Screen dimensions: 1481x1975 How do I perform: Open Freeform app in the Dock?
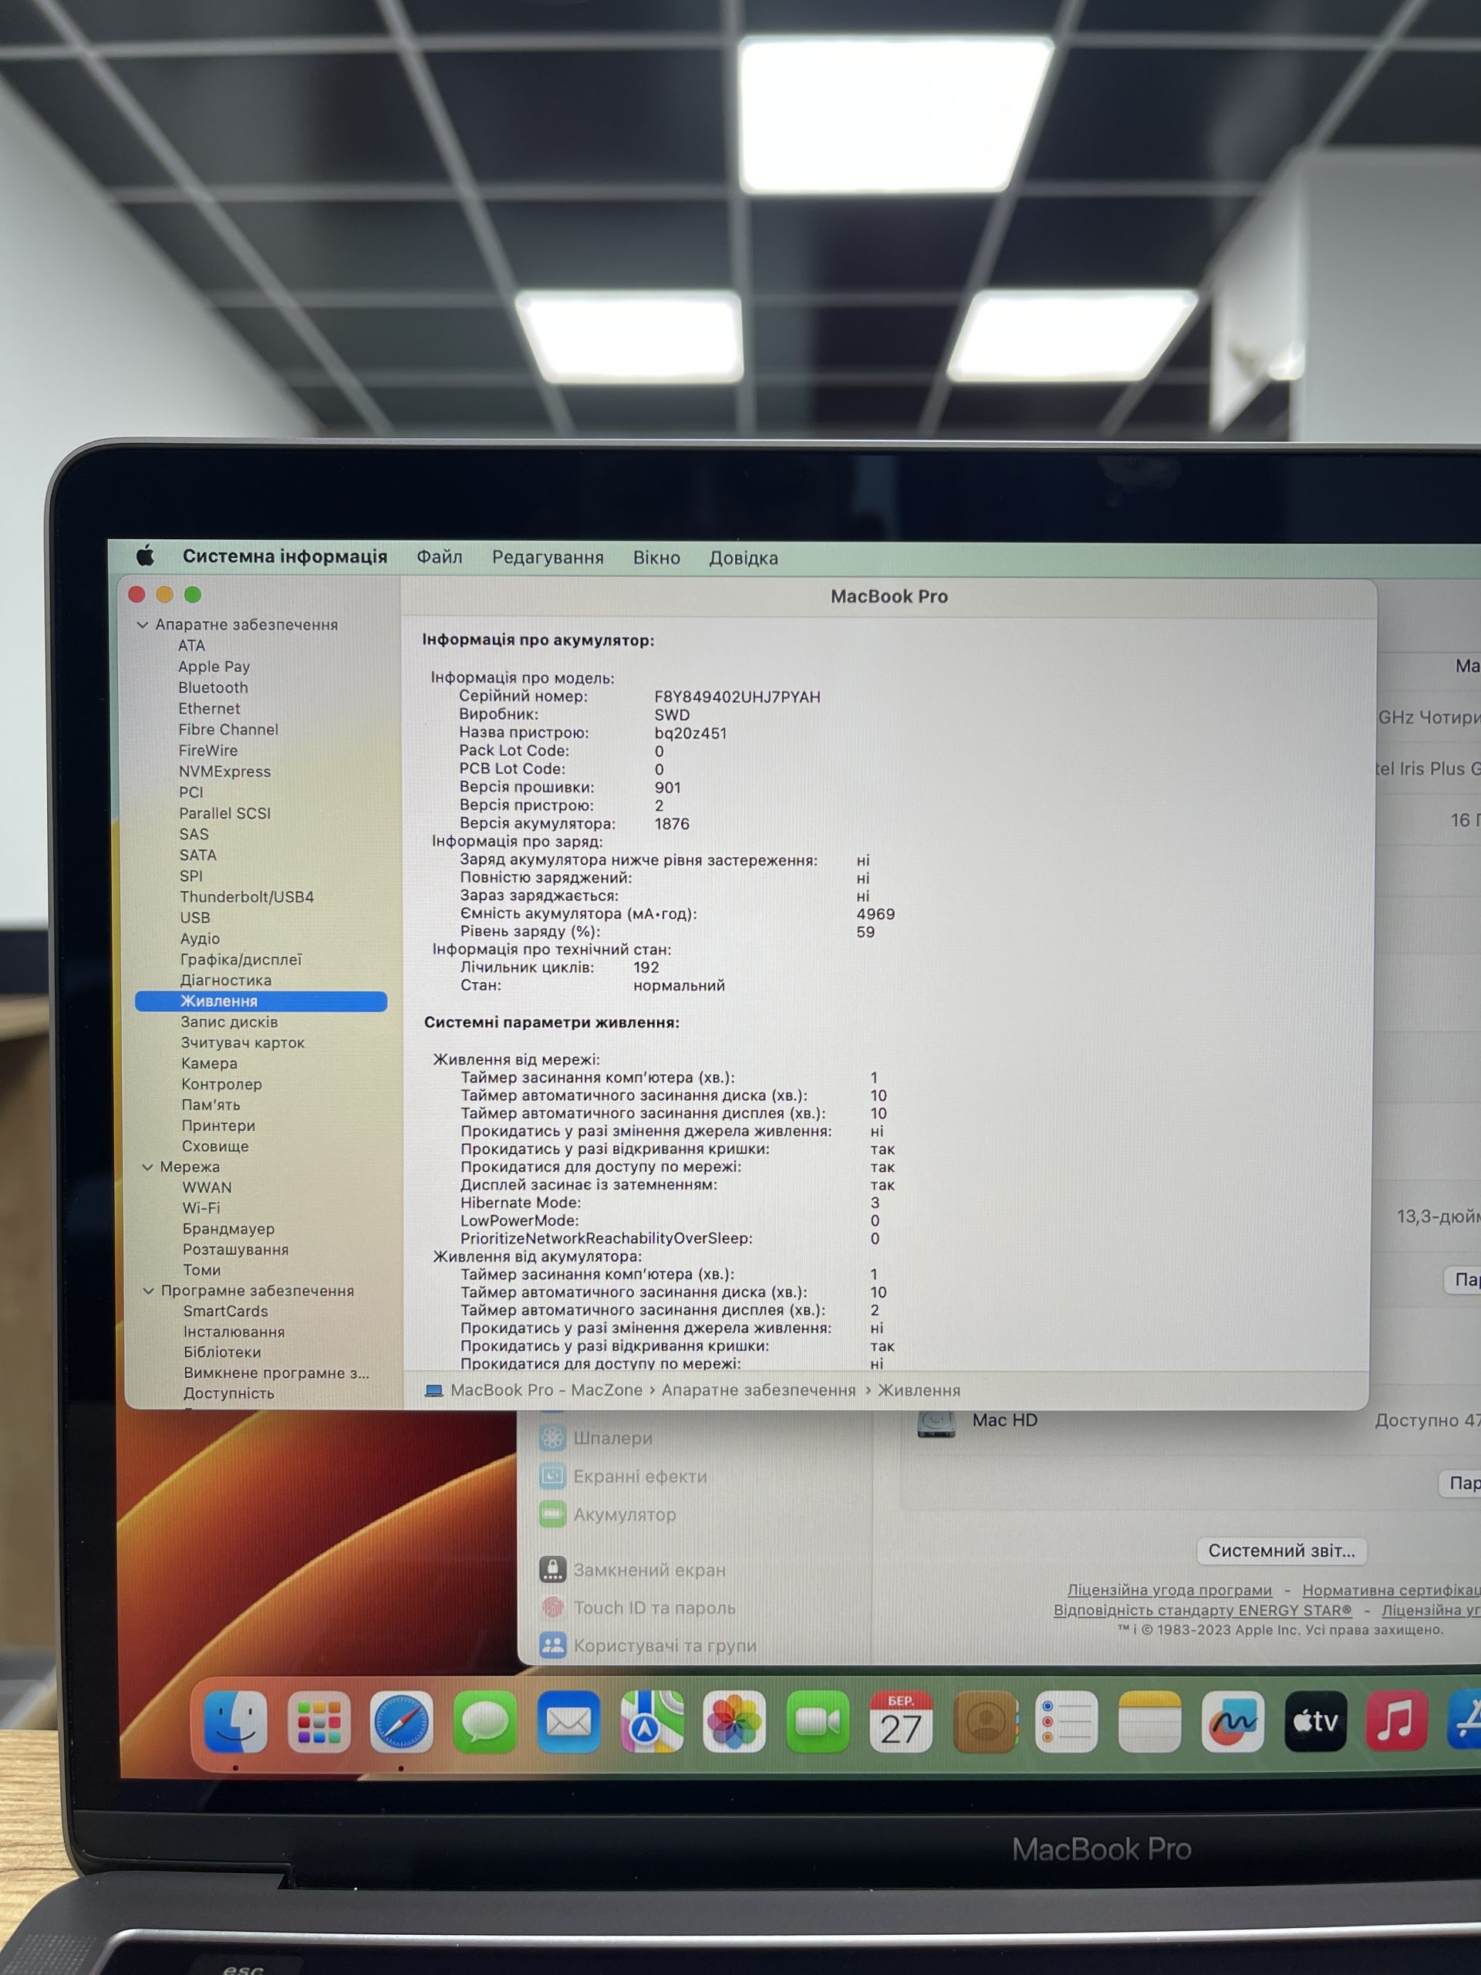tap(1233, 1720)
